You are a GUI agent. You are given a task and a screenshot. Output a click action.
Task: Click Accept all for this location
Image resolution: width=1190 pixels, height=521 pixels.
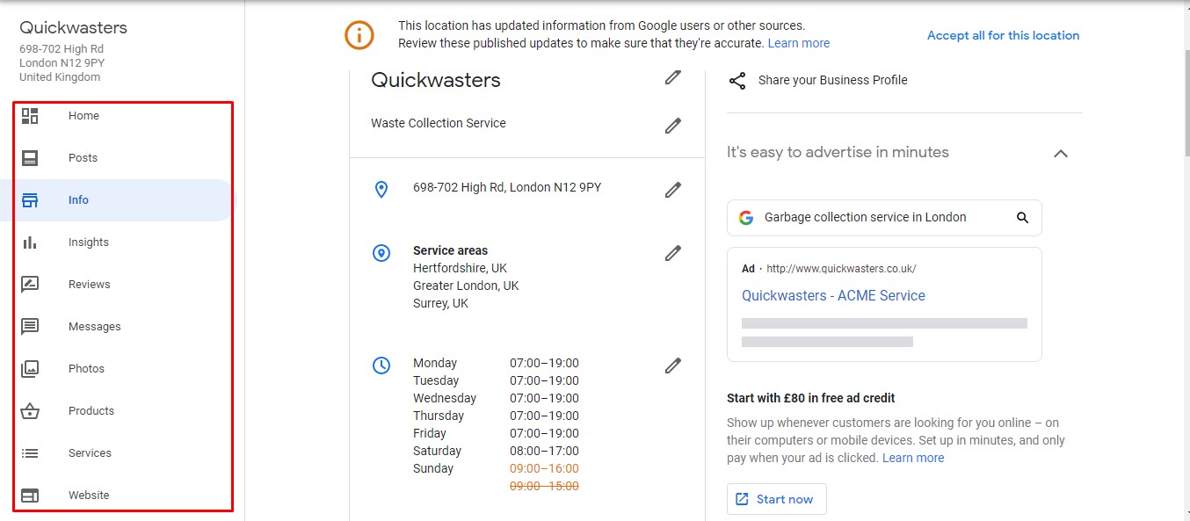click(1003, 35)
